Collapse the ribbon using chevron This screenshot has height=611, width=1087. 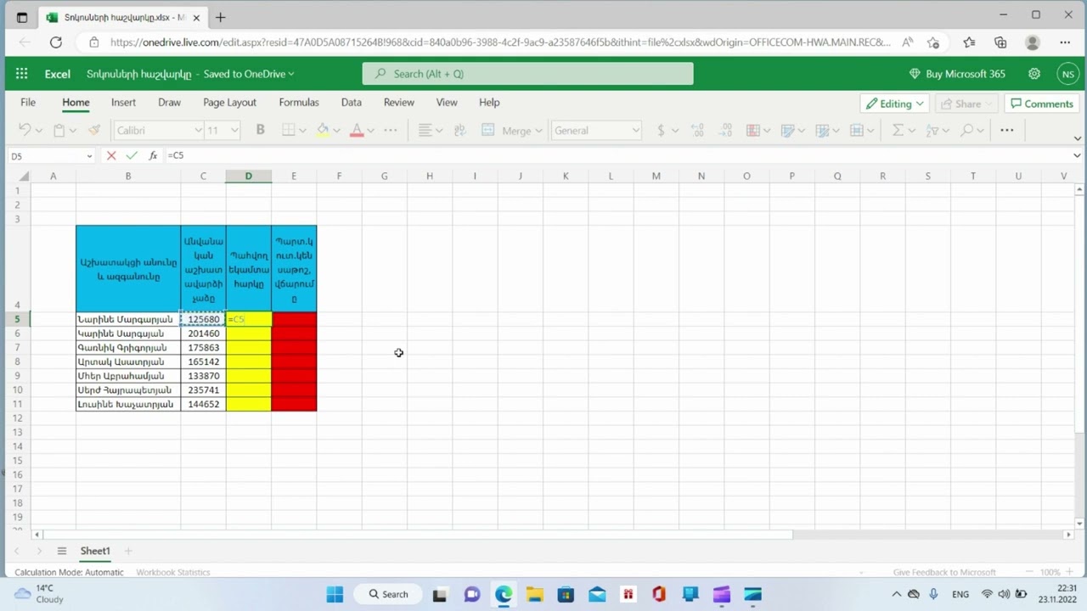tap(1078, 138)
